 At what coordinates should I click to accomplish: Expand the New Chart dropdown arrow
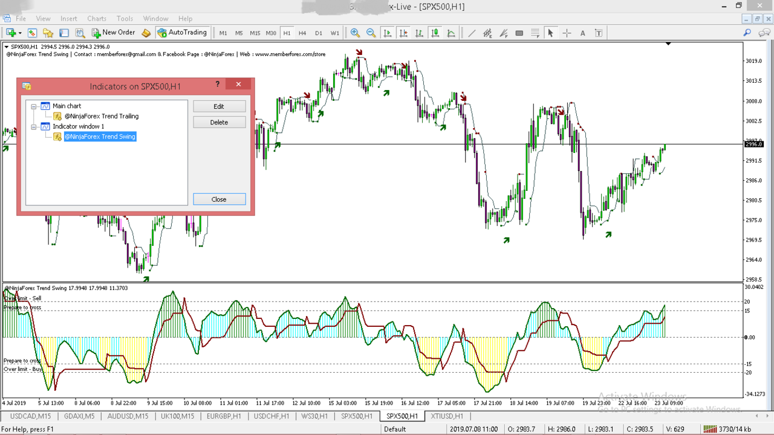tap(20, 33)
